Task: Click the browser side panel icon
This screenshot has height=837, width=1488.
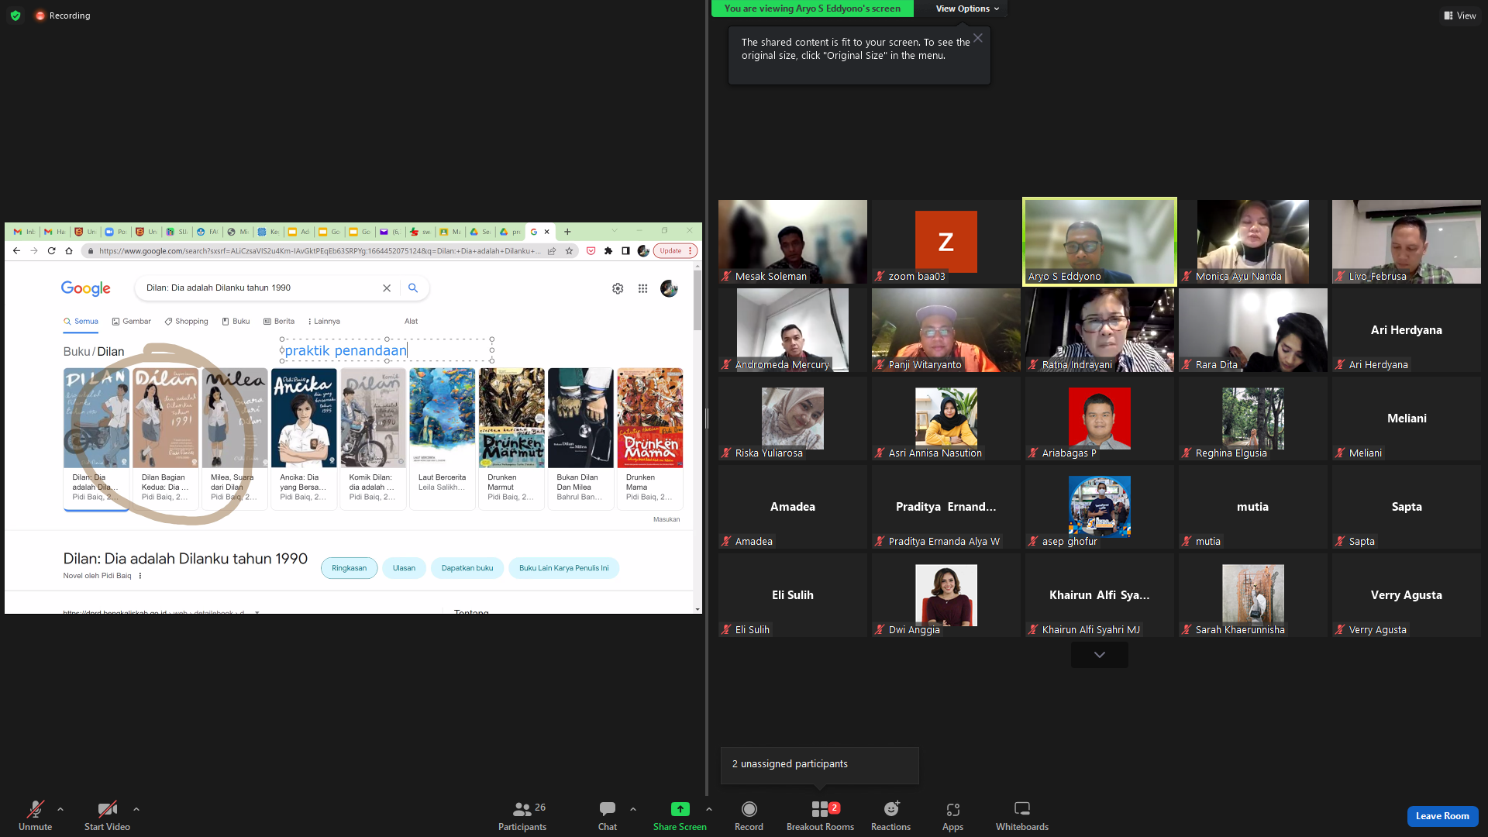Action: pos(625,251)
